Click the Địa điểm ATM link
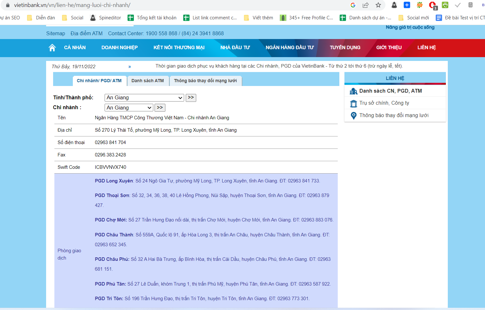Screen dimensions: 485x310 click(87, 34)
